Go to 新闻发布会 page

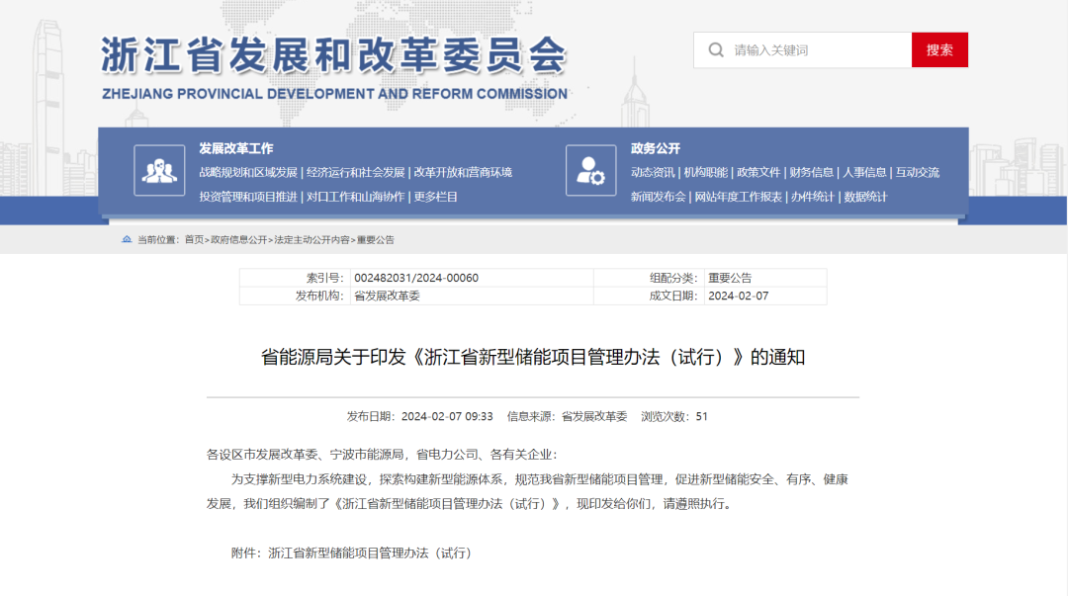pos(658,197)
